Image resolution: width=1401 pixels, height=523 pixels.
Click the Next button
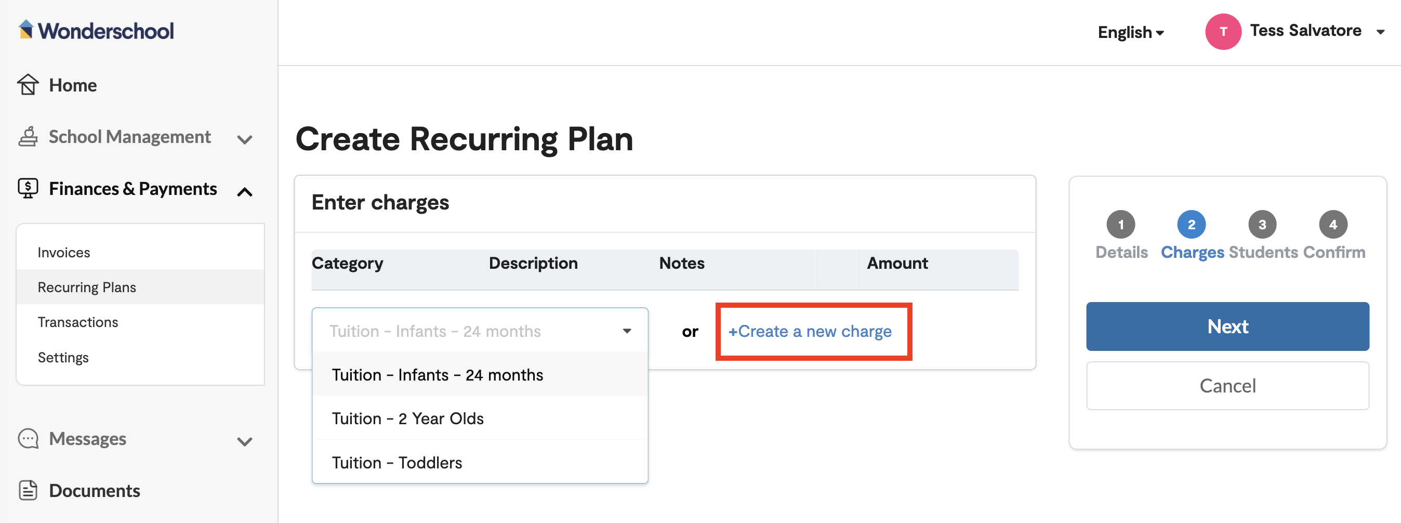click(1227, 326)
